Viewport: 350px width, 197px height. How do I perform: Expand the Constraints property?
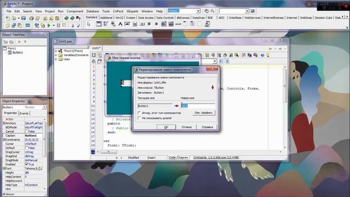pos(4,140)
